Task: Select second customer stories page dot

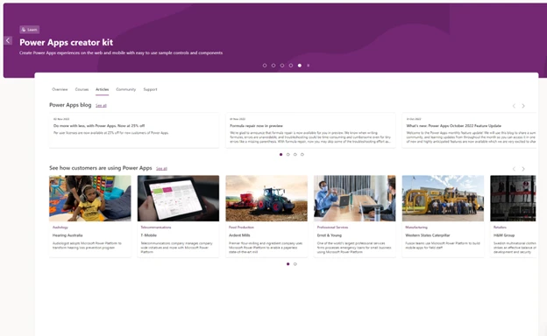Action: 295,264
